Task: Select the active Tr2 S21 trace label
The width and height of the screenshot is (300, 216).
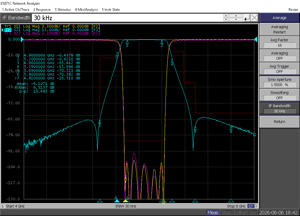Action: tap(52, 30)
